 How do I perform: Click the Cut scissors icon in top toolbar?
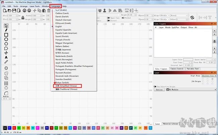coord(35,11)
